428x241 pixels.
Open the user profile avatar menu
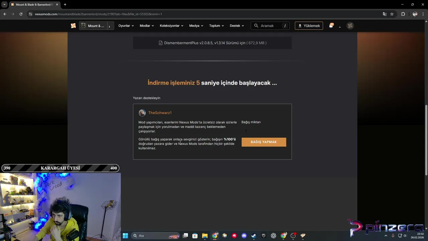tap(350, 26)
